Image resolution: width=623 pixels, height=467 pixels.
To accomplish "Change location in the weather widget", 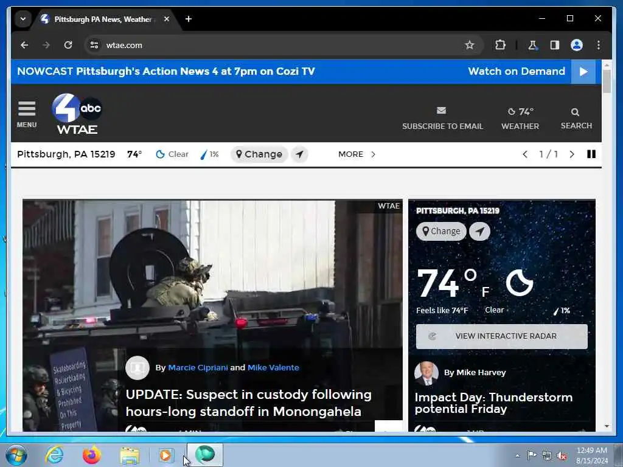I will click(x=441, y=231).
